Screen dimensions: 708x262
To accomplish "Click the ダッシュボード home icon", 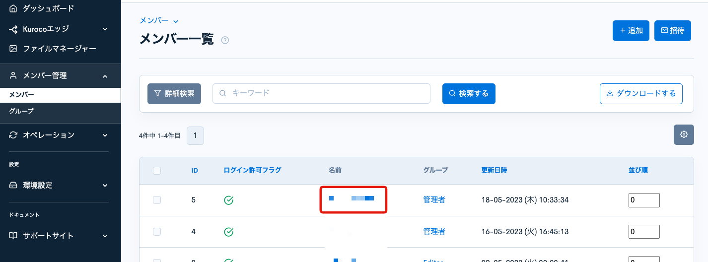I will tap(13, 8).
